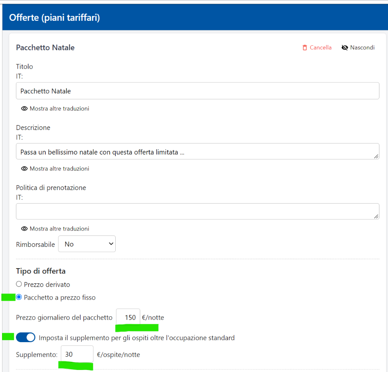Click the Supplemento field showing 30
The width and height of the screenshot is (388, 372).
point(77,354)
